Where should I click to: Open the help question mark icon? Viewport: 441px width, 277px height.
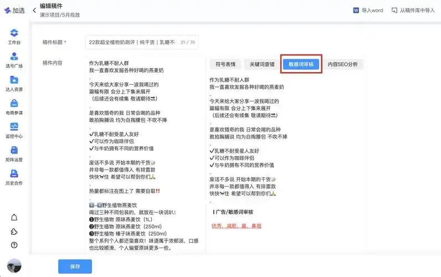pos(14,245)
